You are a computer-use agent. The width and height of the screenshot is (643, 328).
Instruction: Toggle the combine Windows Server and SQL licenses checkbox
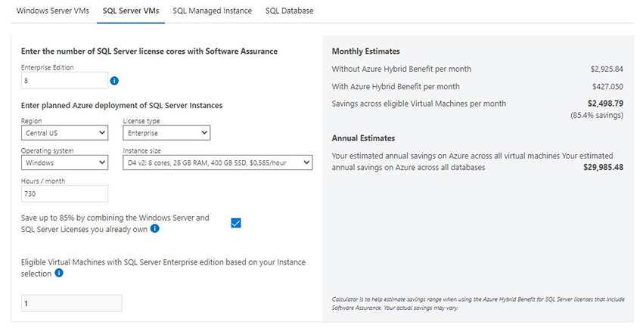pyautogui.click(x=236, y=223)
